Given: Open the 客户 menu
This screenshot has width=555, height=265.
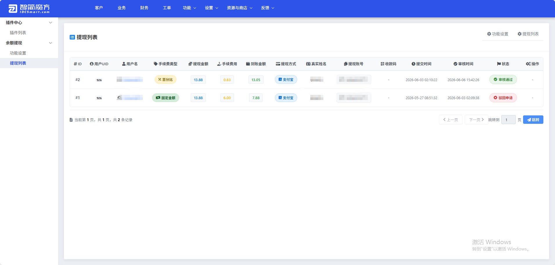Looking at the screenshot, I should [x=99, y=8].
